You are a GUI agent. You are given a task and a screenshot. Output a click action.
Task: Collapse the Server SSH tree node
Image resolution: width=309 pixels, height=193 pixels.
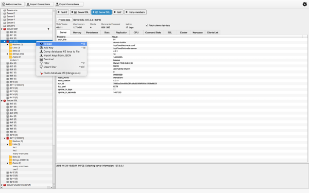click(x=2, y=29)
